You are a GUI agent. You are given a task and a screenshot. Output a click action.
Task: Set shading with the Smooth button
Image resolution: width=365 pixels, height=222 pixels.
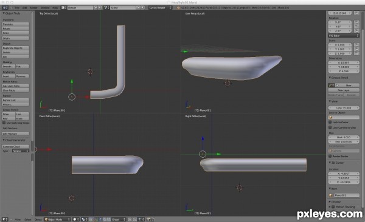click(x=9, y=66)
